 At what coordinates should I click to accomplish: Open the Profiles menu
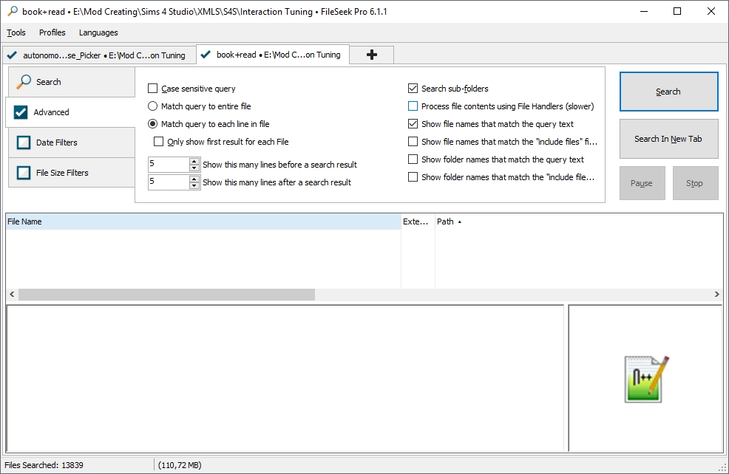click(52, 32)
